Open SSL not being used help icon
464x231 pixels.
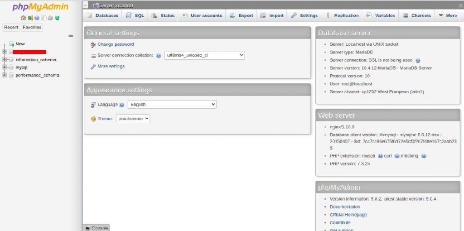418,61
